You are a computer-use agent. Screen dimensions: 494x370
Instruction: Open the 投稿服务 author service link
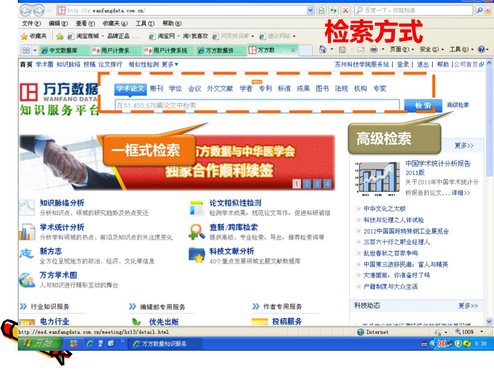(287, 321)
